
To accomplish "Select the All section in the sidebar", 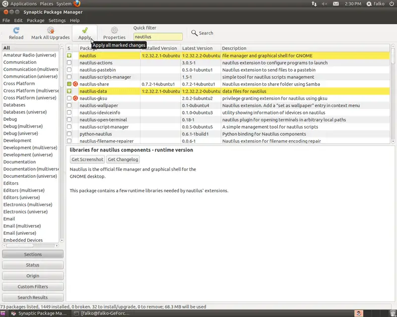I will click(30, 48).
